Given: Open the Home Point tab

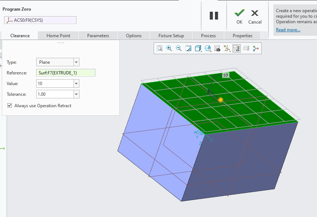Looking at the screenshot, I should 58,36.
